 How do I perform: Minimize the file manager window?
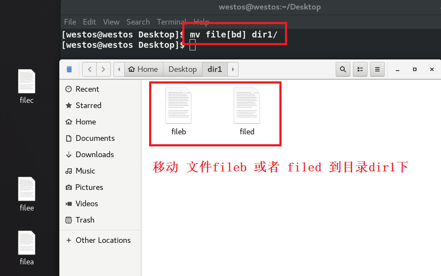[x=398, y=70]
